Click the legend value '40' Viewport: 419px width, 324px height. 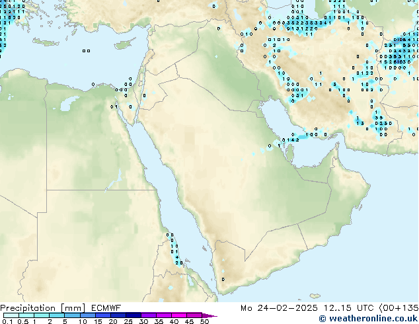(x=174, y=321)
